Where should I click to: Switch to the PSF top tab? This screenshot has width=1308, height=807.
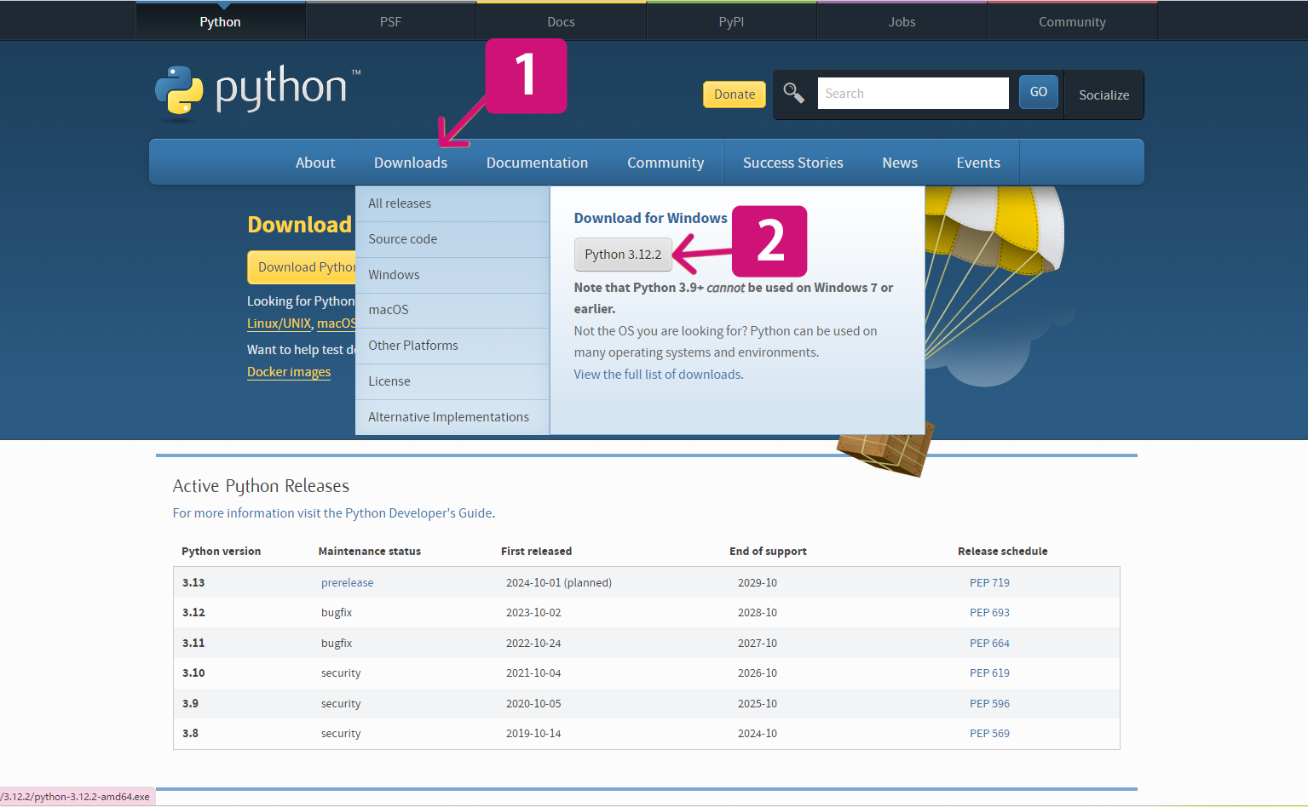[390, 22]
